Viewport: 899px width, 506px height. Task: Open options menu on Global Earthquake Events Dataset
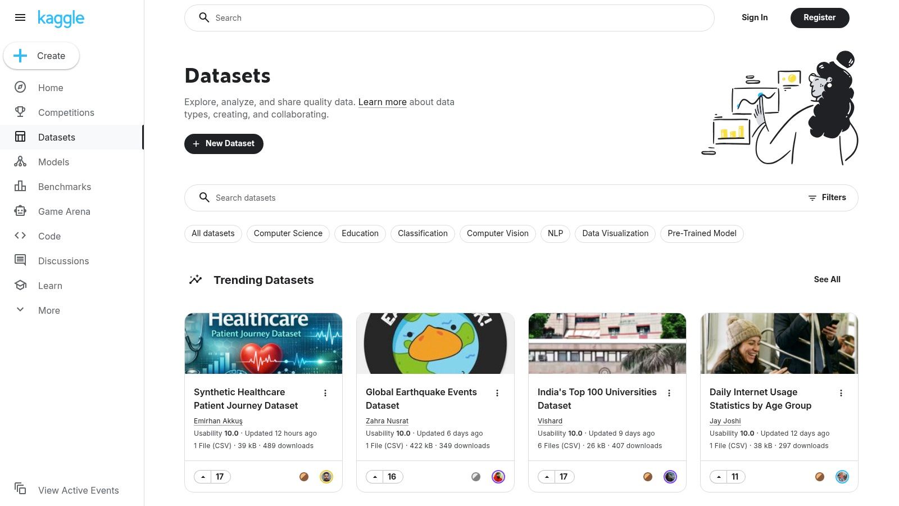tap(497, 393)
